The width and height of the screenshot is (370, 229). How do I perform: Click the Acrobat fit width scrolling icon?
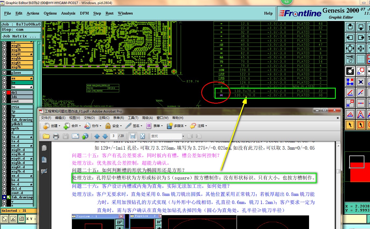pyautogui.click(x=132, y=136)
